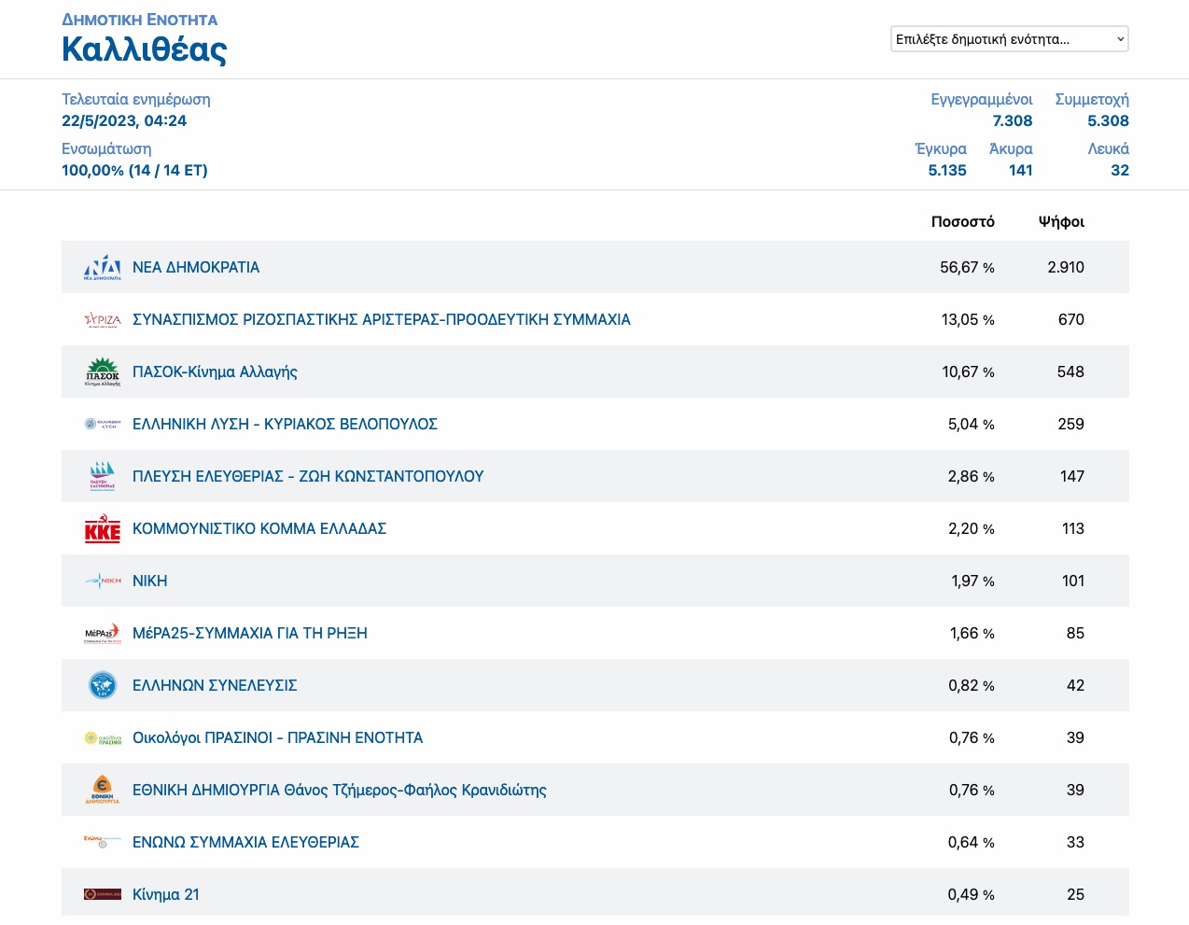Click the Καλλιθέας page heading
This screenshot has height=925, width=1189.
(x=145, y=49)
